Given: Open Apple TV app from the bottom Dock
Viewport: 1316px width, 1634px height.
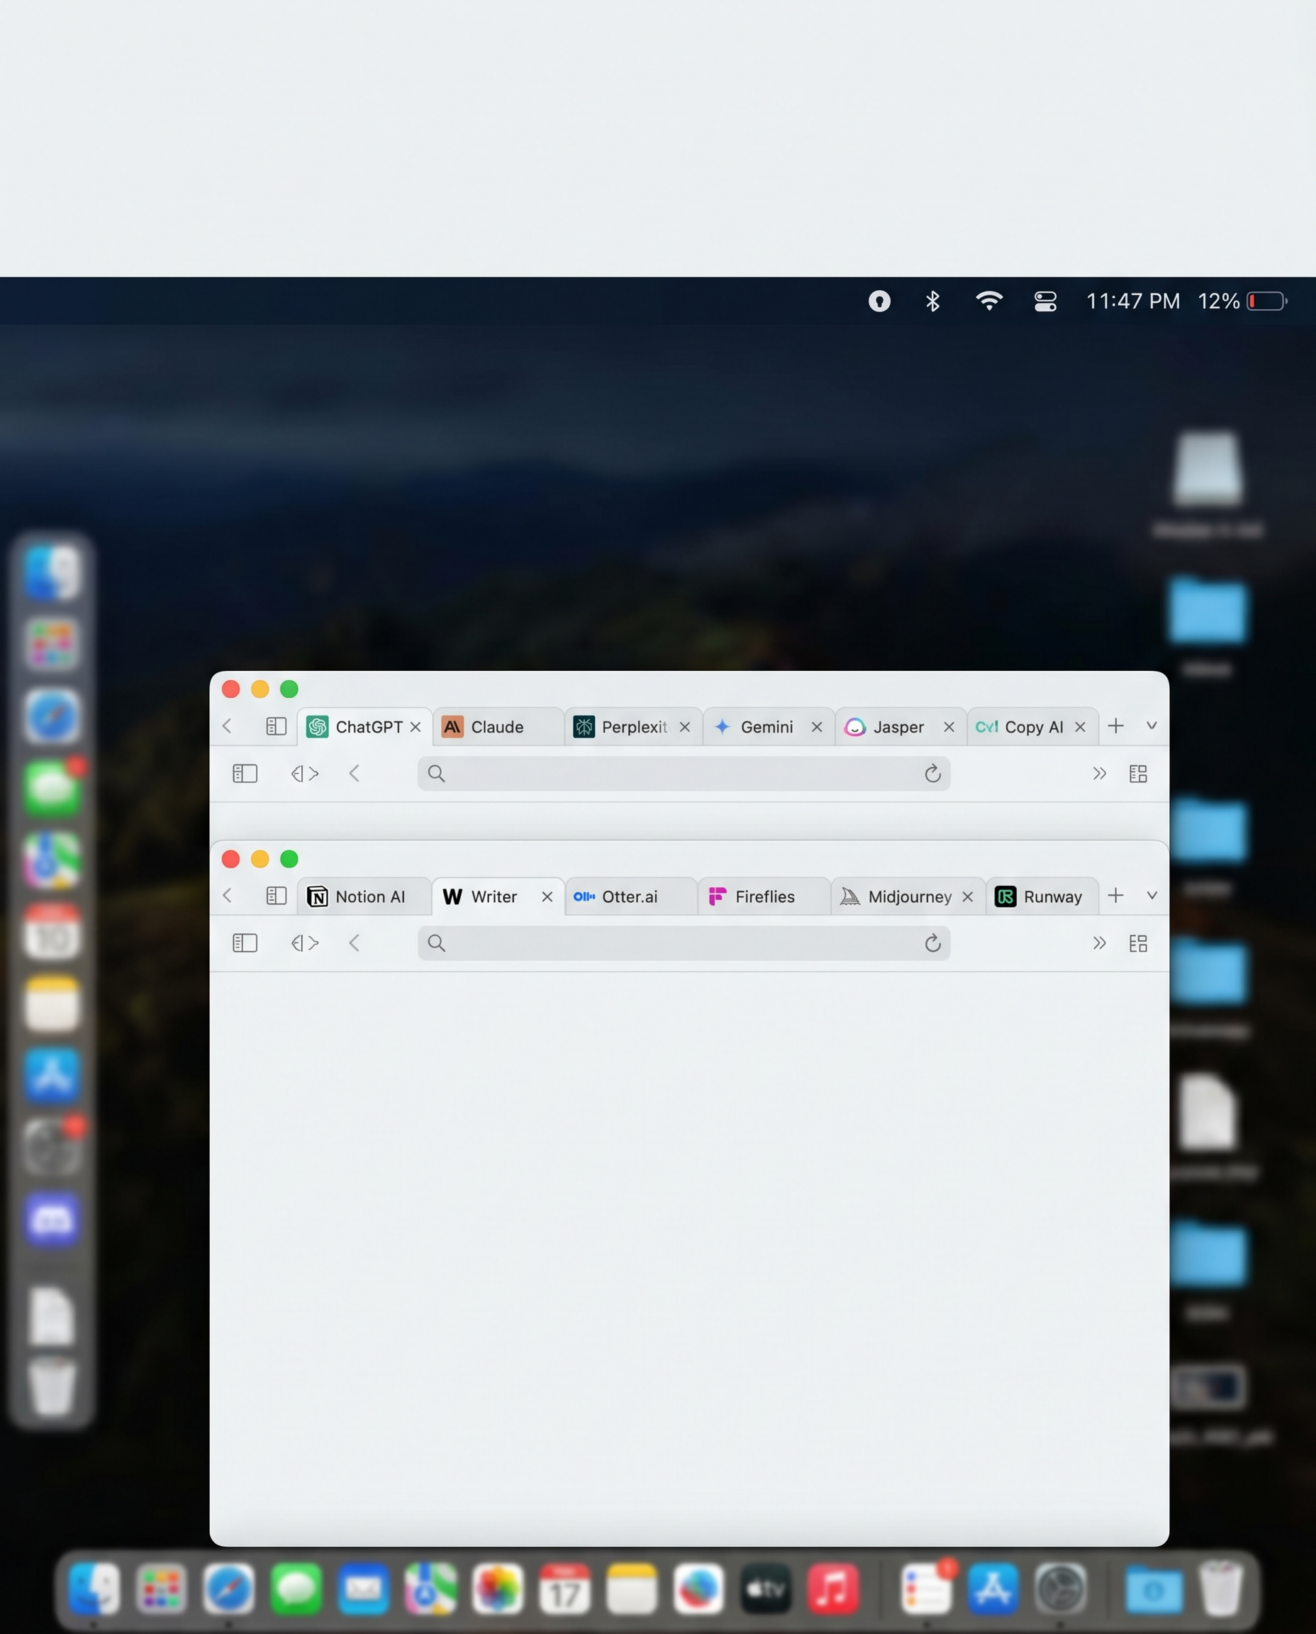Looking at the screenshot, I should click(x=766, y=1589).
